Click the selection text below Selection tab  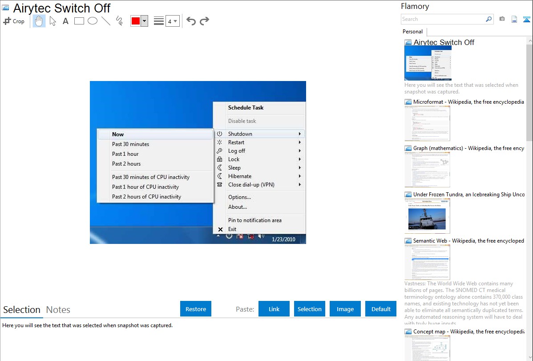(87, 325)
